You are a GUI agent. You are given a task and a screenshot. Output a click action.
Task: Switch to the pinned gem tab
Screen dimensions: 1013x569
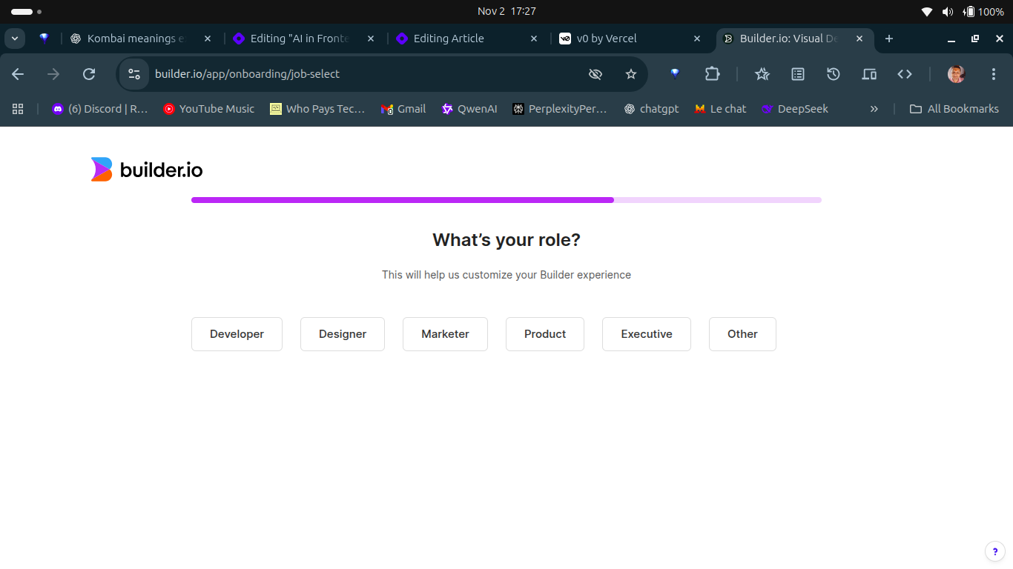[44, 39]
